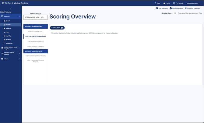The image size is (204, 123).
Task: Click Generate PowerPoint
Action: pyautogui.click(x=193, y=8)
